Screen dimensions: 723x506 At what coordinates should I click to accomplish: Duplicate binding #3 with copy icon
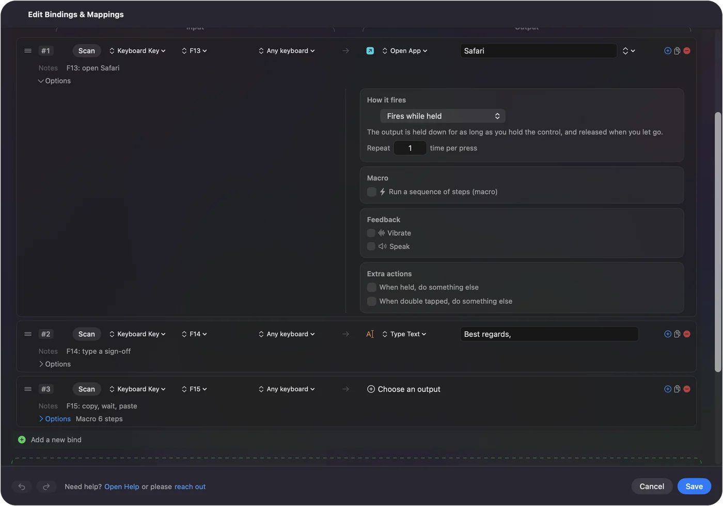[677, 389]
